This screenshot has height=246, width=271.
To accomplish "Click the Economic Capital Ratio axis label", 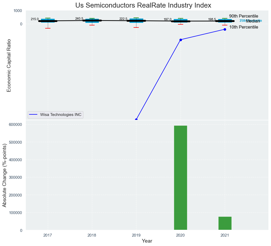I will [x=9, y=65].
